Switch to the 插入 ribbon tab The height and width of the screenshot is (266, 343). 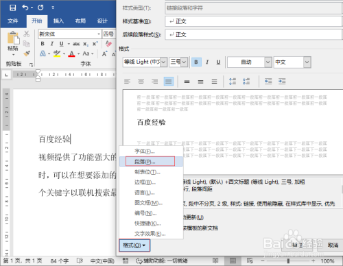point(58,21)
